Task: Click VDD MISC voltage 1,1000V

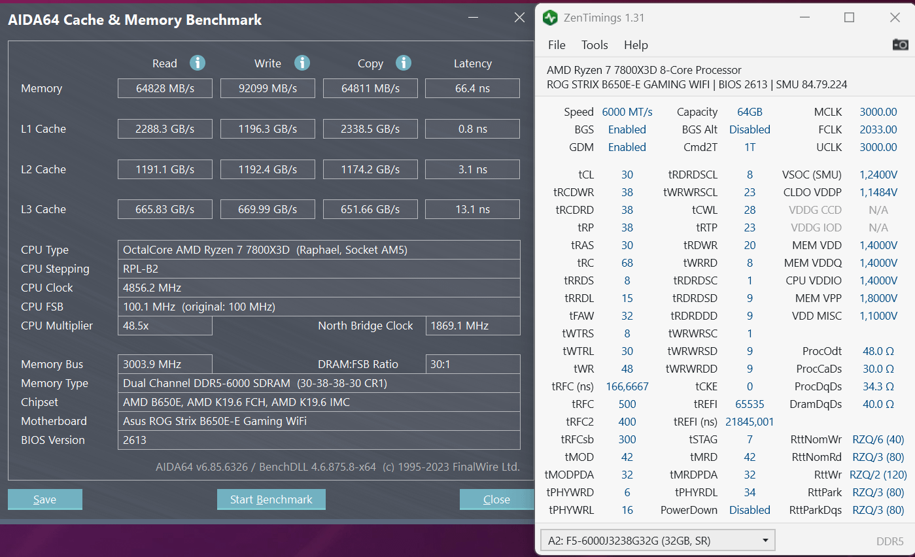Action: coord(878,316)
